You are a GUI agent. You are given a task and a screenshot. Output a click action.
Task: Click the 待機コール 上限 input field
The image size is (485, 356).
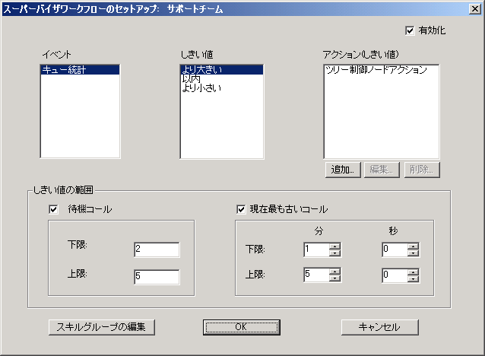pyautogui.click(x=157, y=277)
